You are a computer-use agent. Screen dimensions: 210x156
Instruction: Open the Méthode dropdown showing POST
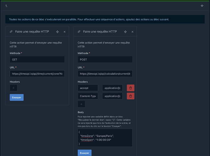pyautogui.click(x=105, y=59)
